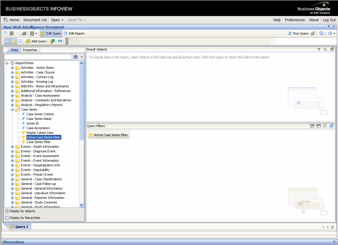Viewport: 338px width, 245px height.
Task: Select Series ID object
Action: [33, 123]
